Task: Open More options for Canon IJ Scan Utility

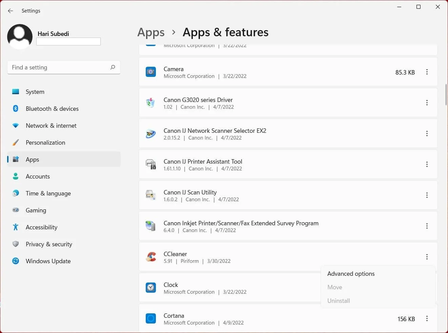Action: (427, 195)
